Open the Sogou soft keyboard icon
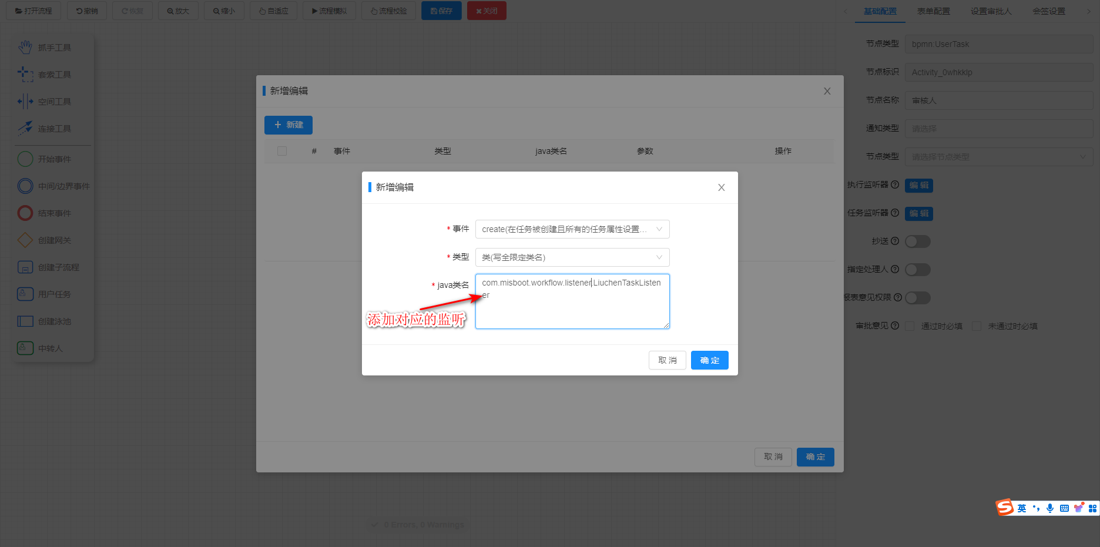The width and height of the screenshot is (1100, 547). (1064, 508)
